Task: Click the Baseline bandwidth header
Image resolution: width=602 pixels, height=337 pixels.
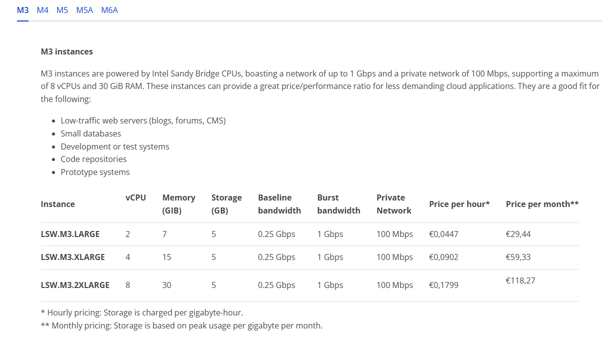Action: (279, 204)
